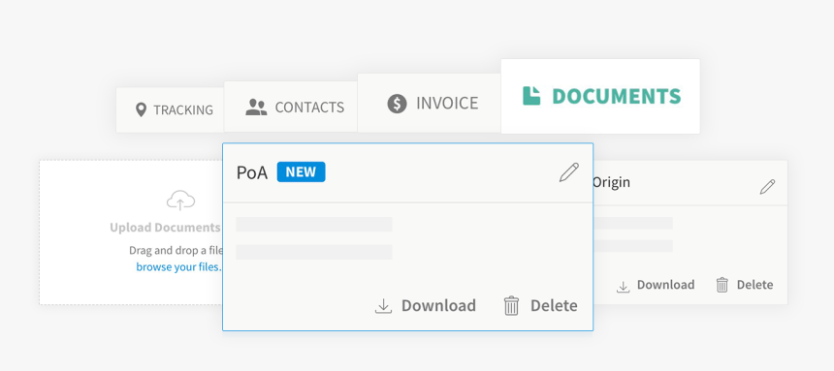Open the 'browse your files' link

point(178,266)
